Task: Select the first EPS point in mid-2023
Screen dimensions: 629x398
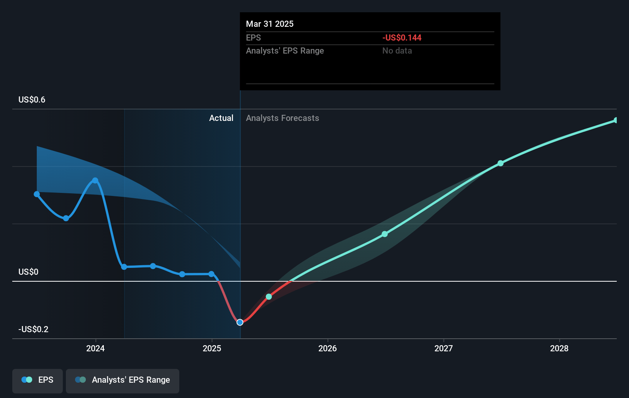Action: (37, 194)
